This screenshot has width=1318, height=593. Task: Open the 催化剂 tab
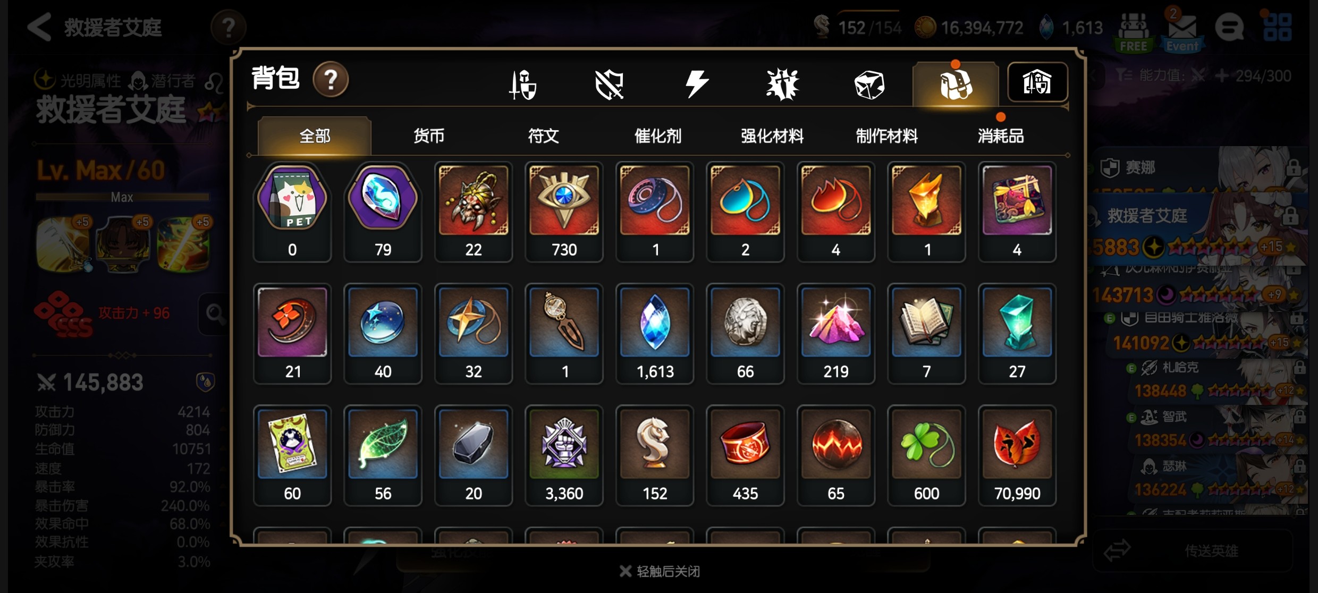point(657,136)
